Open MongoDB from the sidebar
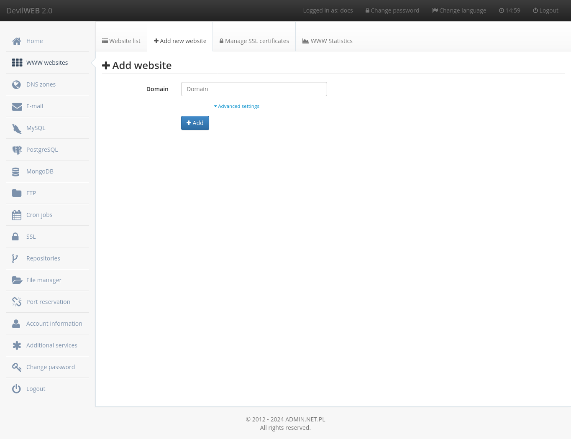The width and height of the screenshot is (571, 439). tap(40, 171)
